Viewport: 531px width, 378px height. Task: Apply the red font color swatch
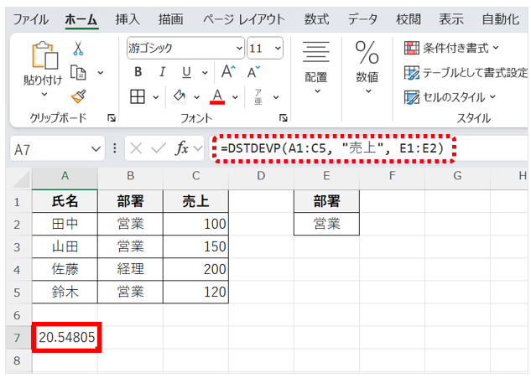pyautogui.click(x=217, y=97)
